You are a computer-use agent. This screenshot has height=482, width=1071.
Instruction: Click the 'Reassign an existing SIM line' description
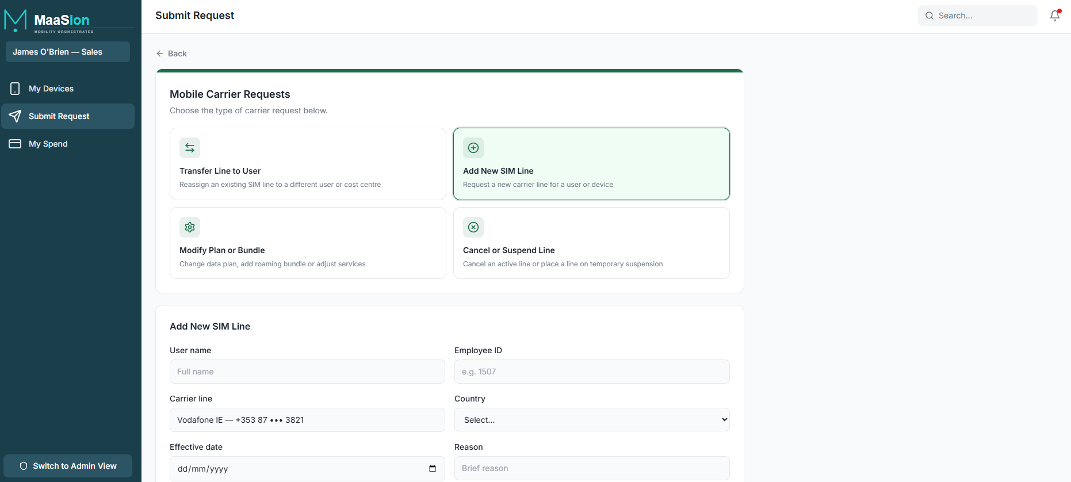coord(280,185)
